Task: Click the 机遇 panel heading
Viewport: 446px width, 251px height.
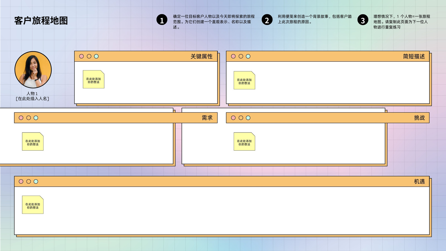Action: tap(420, 182)
